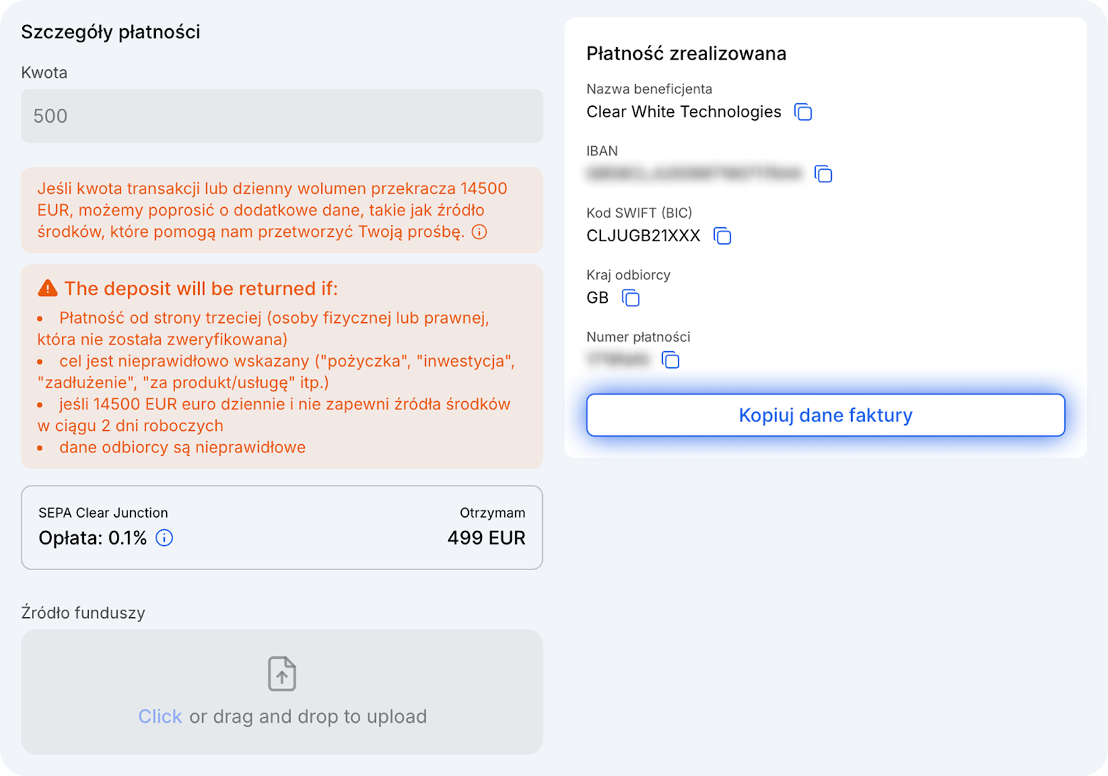Copy the recipient country GB
This screenshot has width=1108, height=776.
[630, 297]
